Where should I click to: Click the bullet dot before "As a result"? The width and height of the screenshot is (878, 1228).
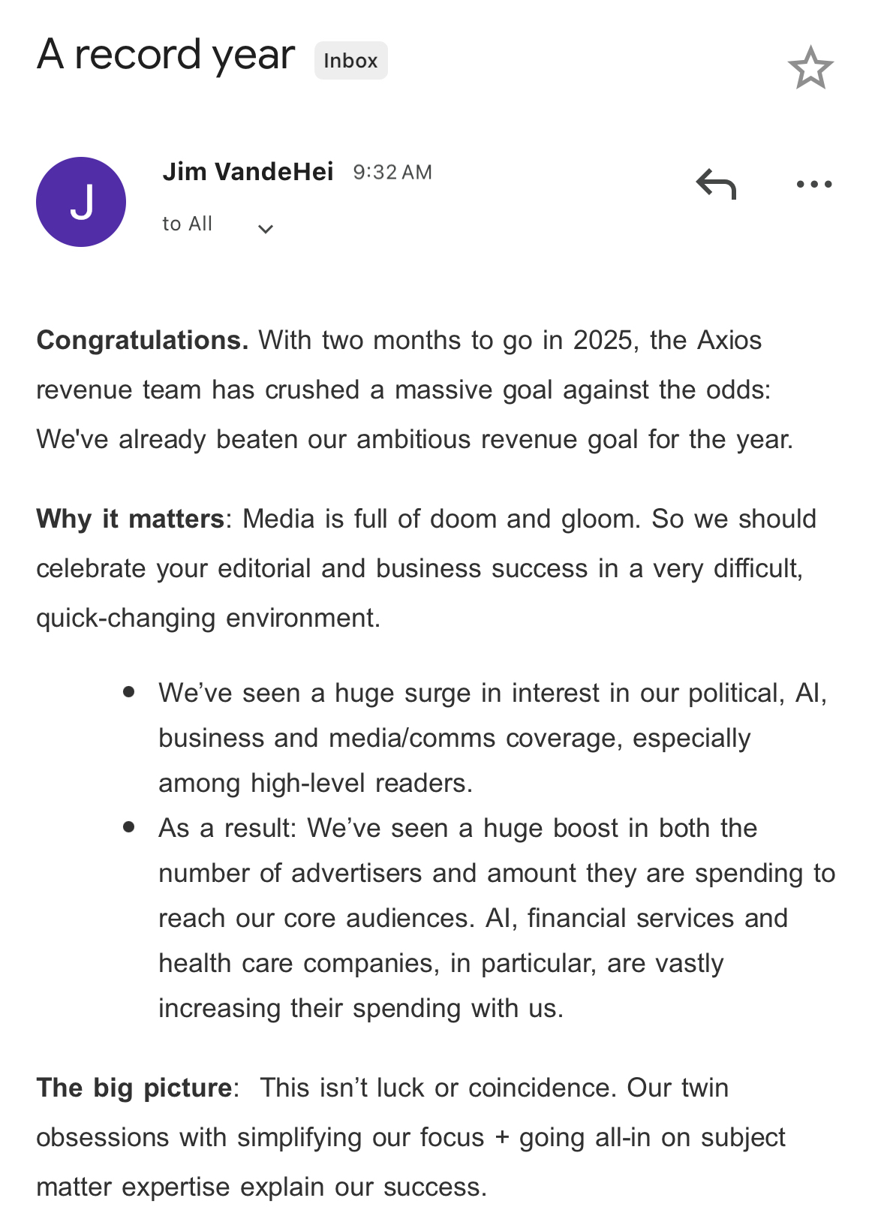[129, 826]
